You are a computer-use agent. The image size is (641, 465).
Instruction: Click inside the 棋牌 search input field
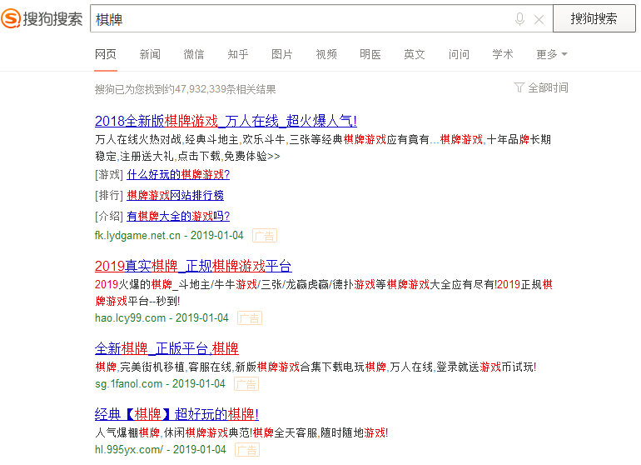point(300,19)
